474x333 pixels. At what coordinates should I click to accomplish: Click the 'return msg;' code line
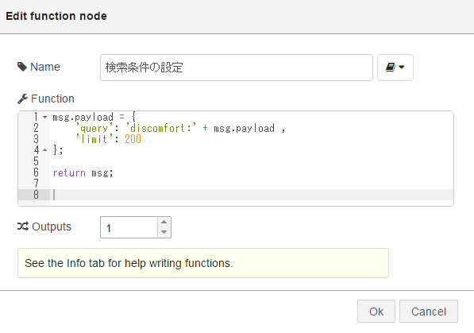point(83,172)
